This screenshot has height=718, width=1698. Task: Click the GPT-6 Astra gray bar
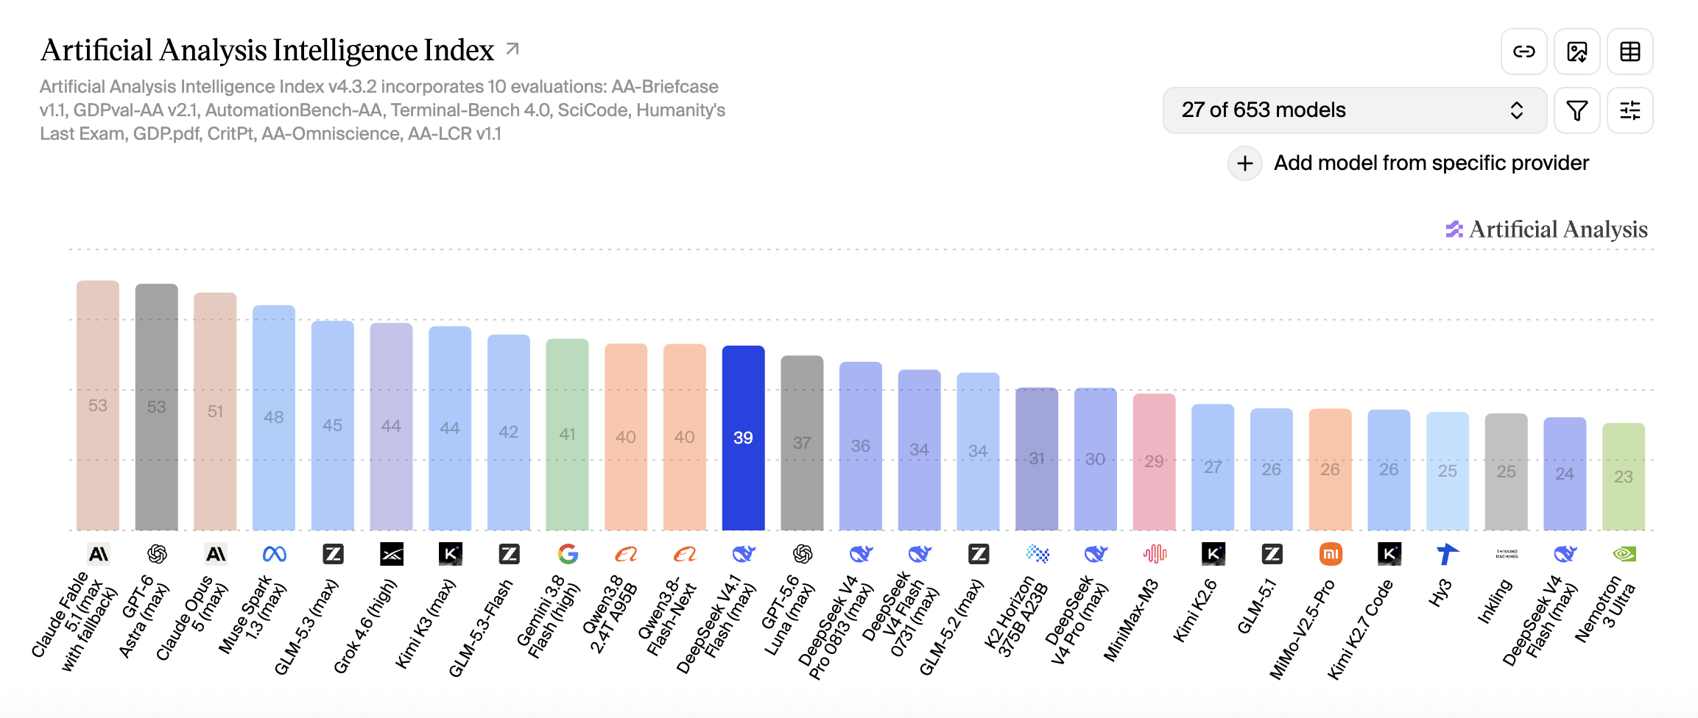click(x=156, y=407)
